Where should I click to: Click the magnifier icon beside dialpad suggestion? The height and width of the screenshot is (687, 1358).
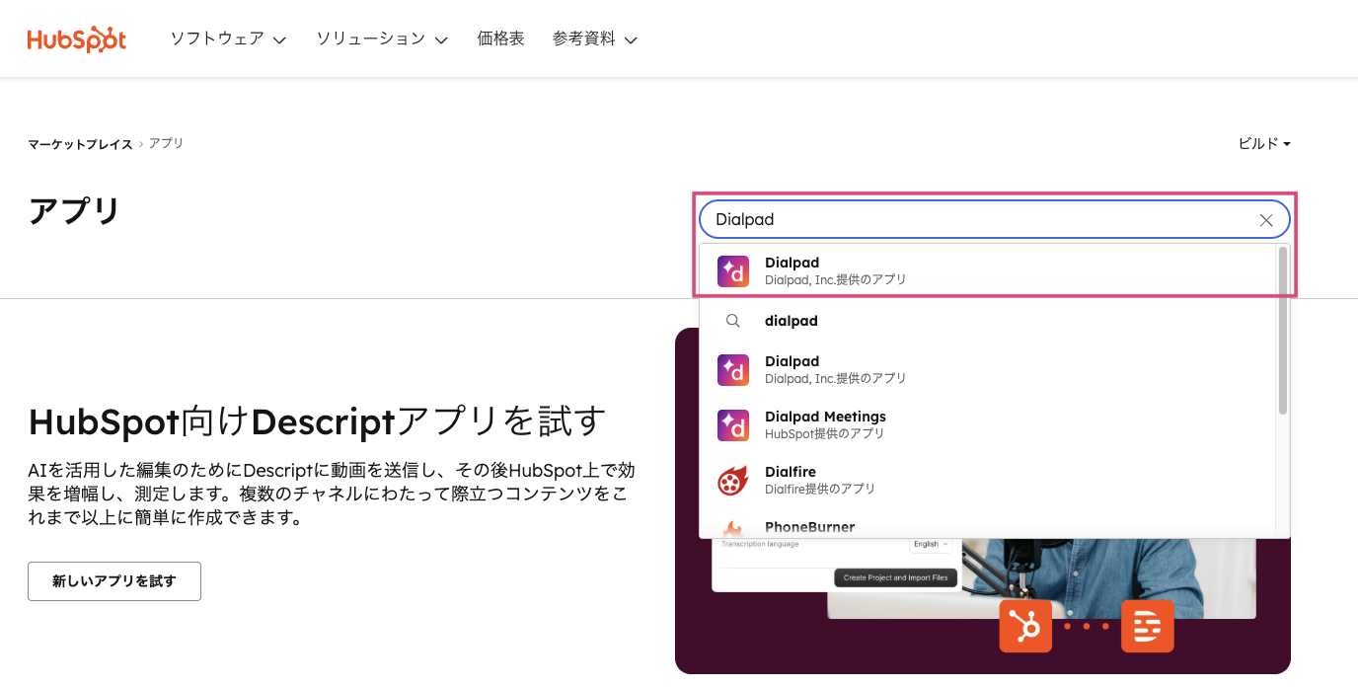[732, 321]
